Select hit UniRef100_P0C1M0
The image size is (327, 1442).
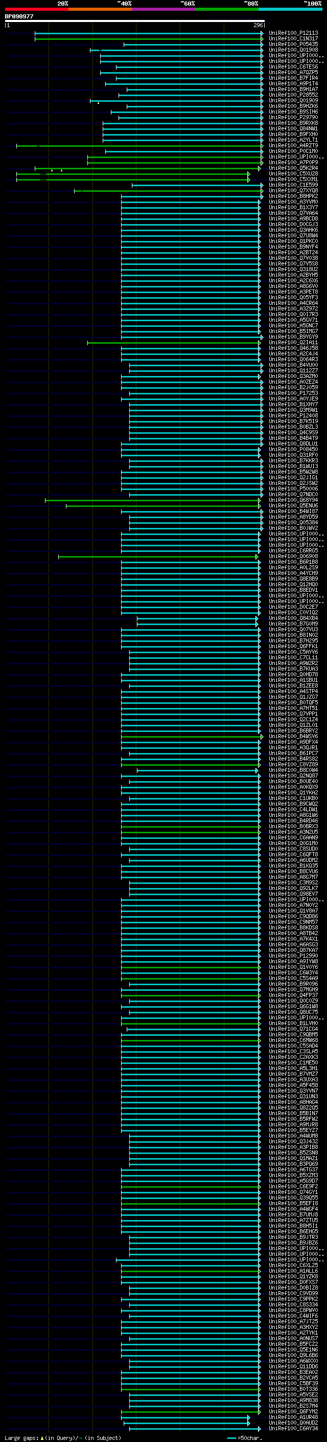tap(293, 151)
